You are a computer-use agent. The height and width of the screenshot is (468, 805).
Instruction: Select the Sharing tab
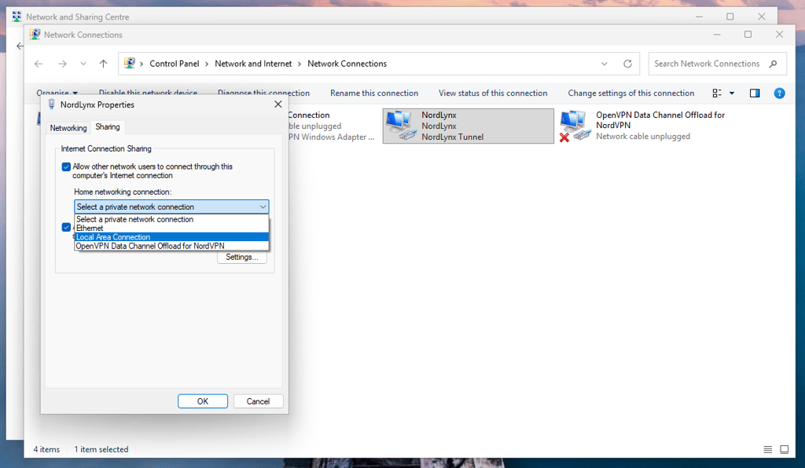[x=107, y=126]
